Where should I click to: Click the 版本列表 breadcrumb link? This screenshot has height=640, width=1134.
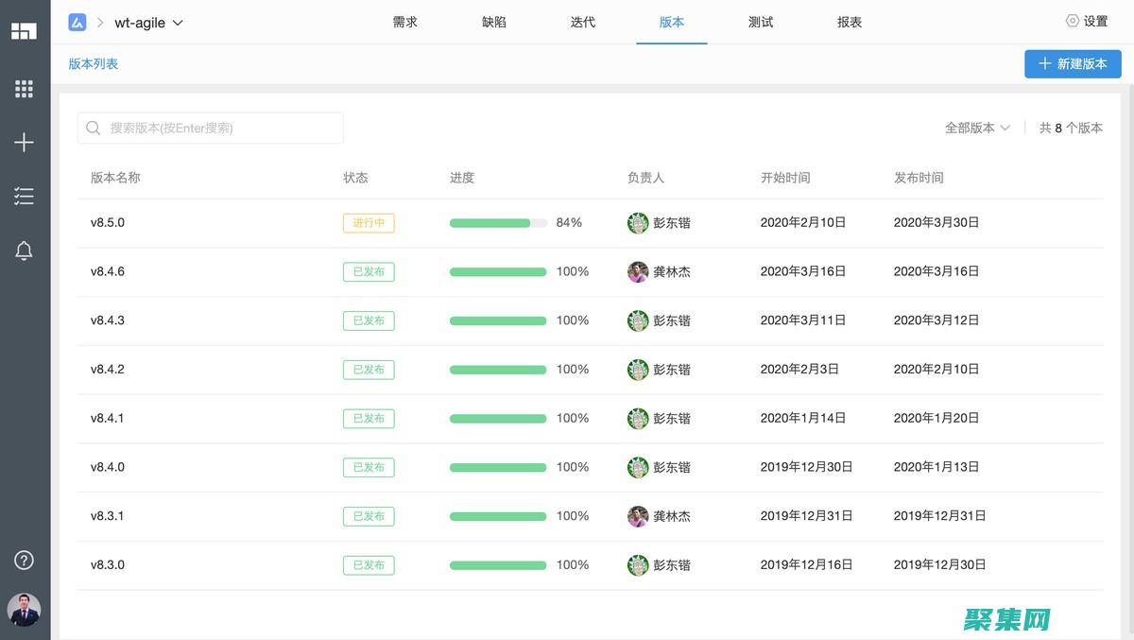tap(94, 64)
